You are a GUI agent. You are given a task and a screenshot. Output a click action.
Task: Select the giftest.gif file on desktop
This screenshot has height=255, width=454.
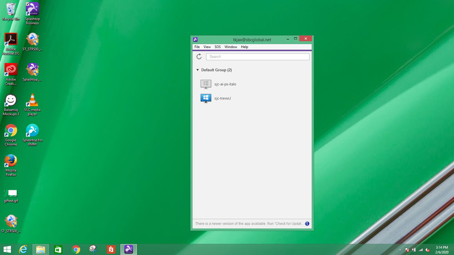pyautogui.click(x=11, y=196)
